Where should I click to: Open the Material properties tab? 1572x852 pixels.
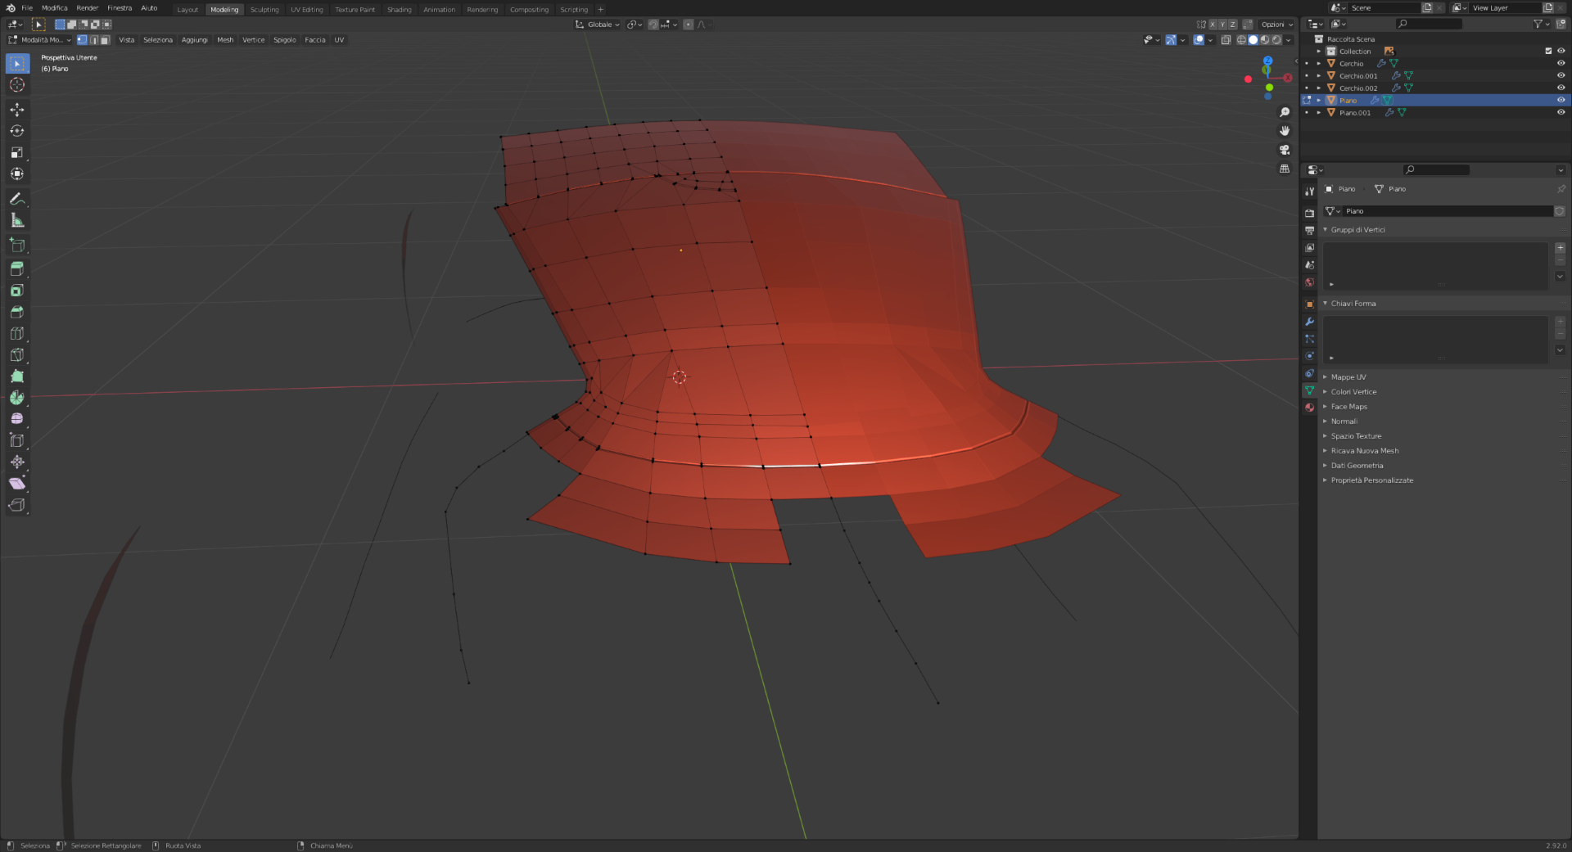click(x=1309, y=408)
